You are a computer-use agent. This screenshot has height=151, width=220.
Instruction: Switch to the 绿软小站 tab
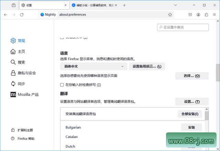tap(94, 6)
